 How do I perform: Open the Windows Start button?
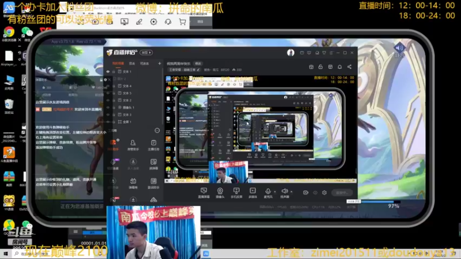[5, 253]
